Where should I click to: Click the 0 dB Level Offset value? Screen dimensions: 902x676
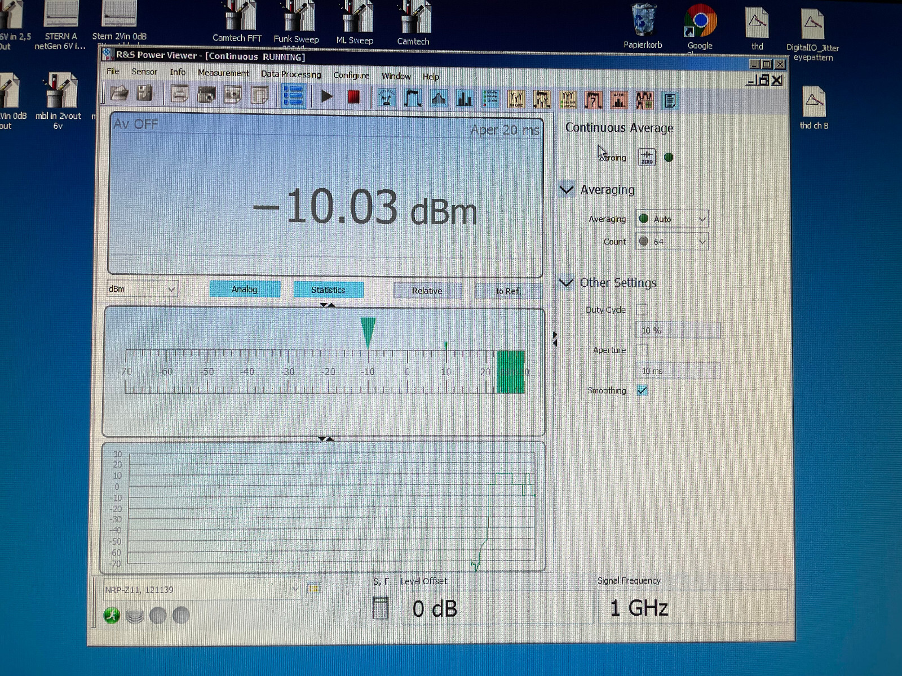pyautogui.click(x=435, y=609)
